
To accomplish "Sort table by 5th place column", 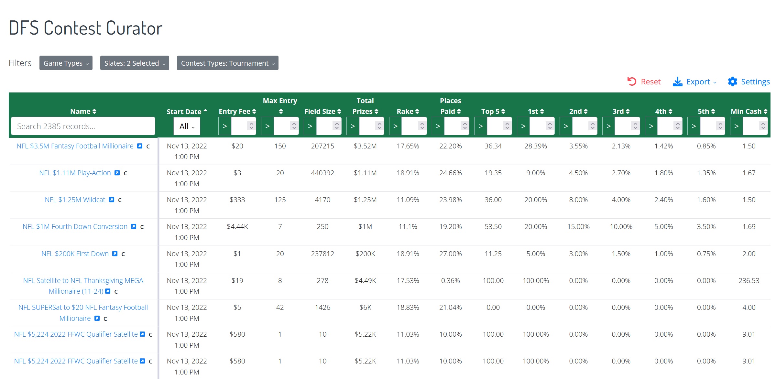I will coord(706,111).
